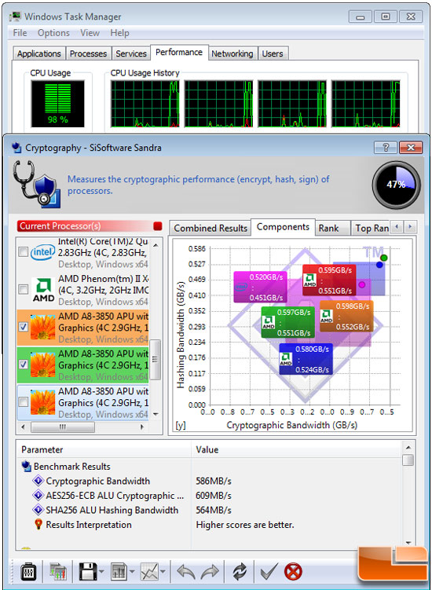Click the Value column header
This screenshot has height=590, width=432.
[296, 449]
